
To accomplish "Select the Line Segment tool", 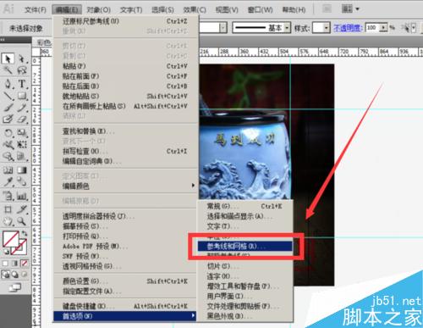I will (8, 96).
